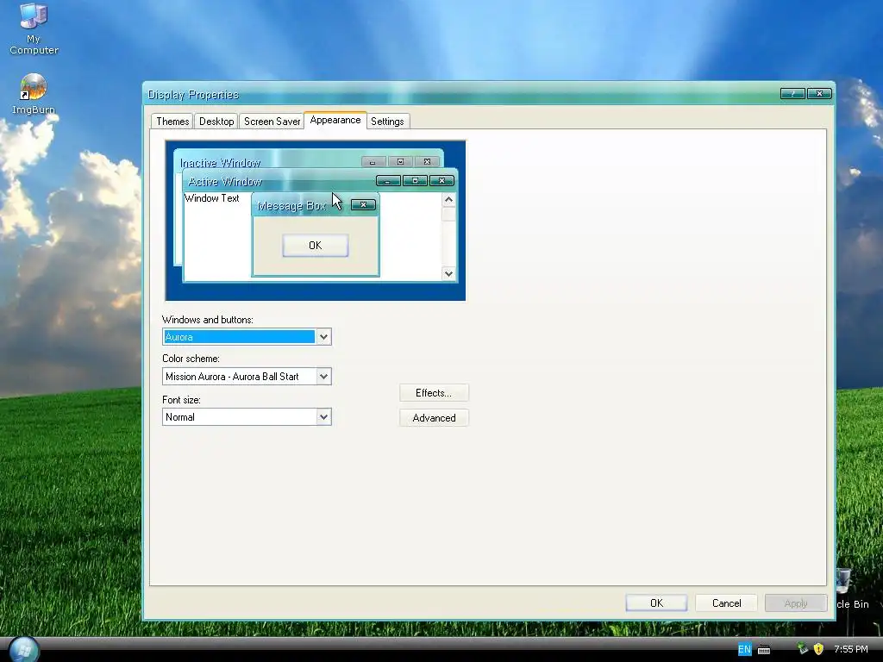Select the Appearance tab
Viewport: 883px width, 662px height.
coord(335,120)
